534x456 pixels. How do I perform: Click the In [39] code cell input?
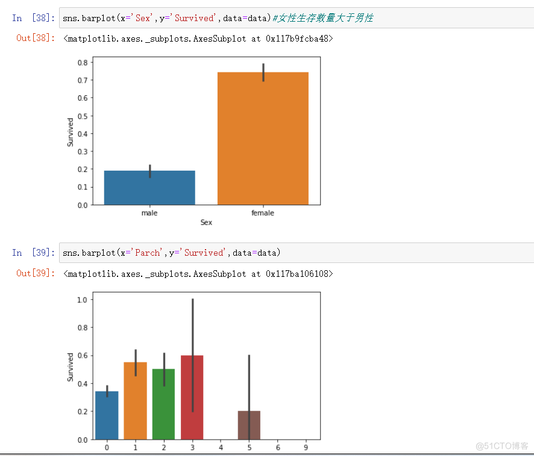click(x=297, y=253)
